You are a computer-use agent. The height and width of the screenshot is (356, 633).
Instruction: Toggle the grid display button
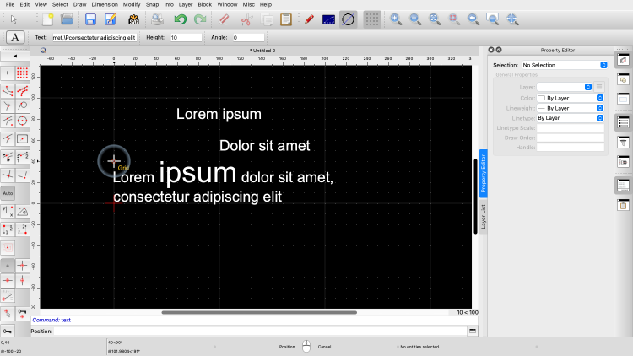click(371, 19)
